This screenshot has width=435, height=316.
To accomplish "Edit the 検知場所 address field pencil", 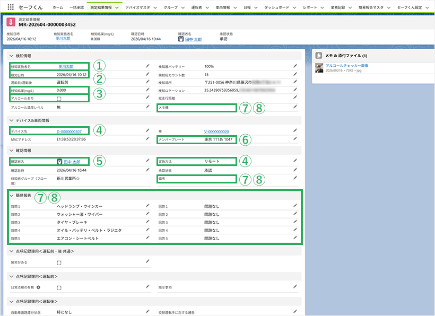I will (x=295, y=82).
